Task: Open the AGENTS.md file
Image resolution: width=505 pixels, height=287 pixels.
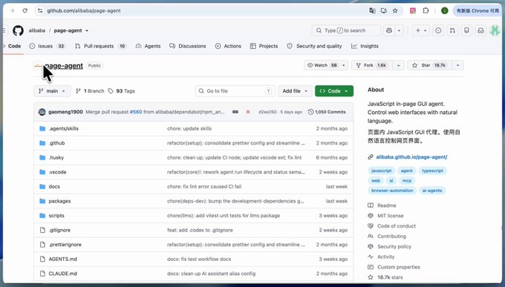Action: [63, 259]
